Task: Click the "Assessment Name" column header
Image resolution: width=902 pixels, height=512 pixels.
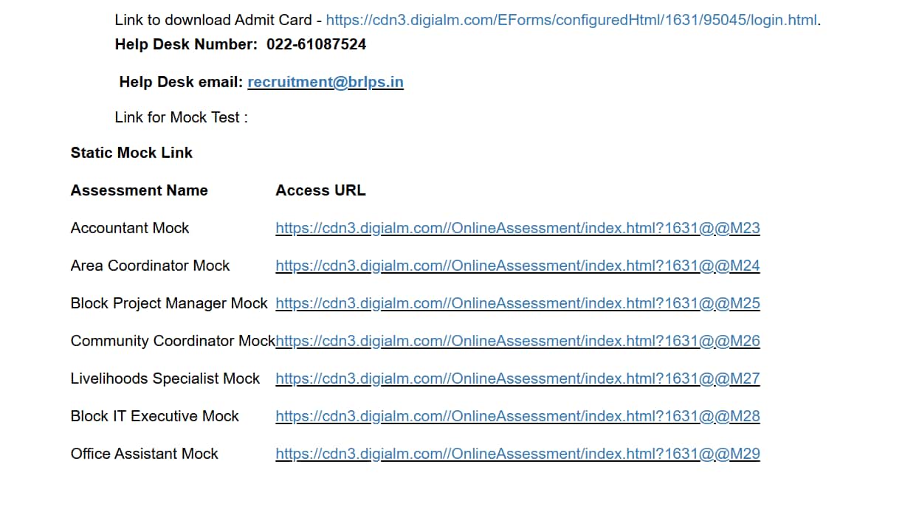Action: point(139,190)
